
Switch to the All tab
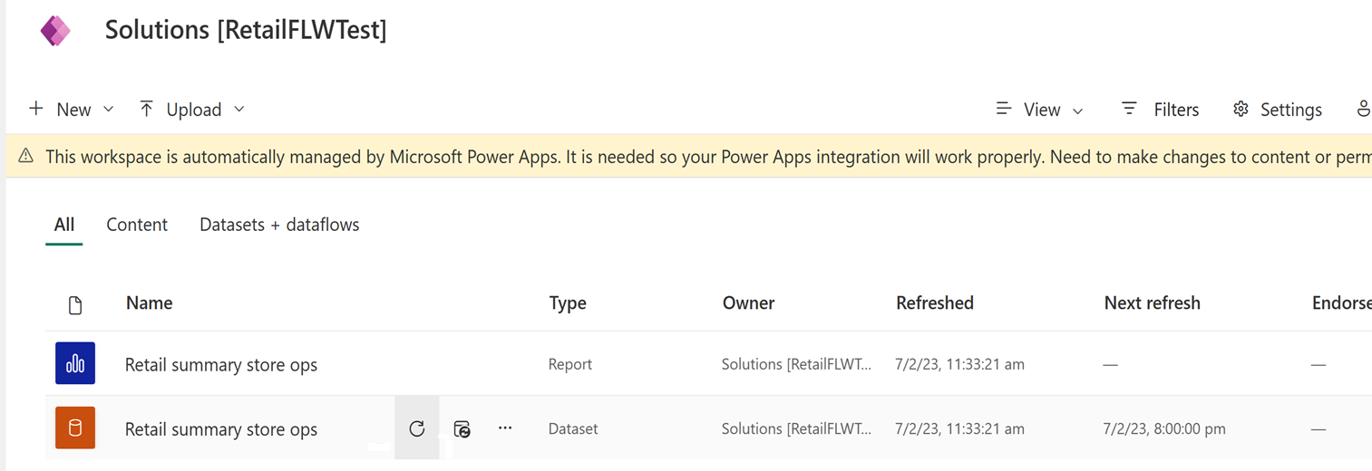coord(63,225)
